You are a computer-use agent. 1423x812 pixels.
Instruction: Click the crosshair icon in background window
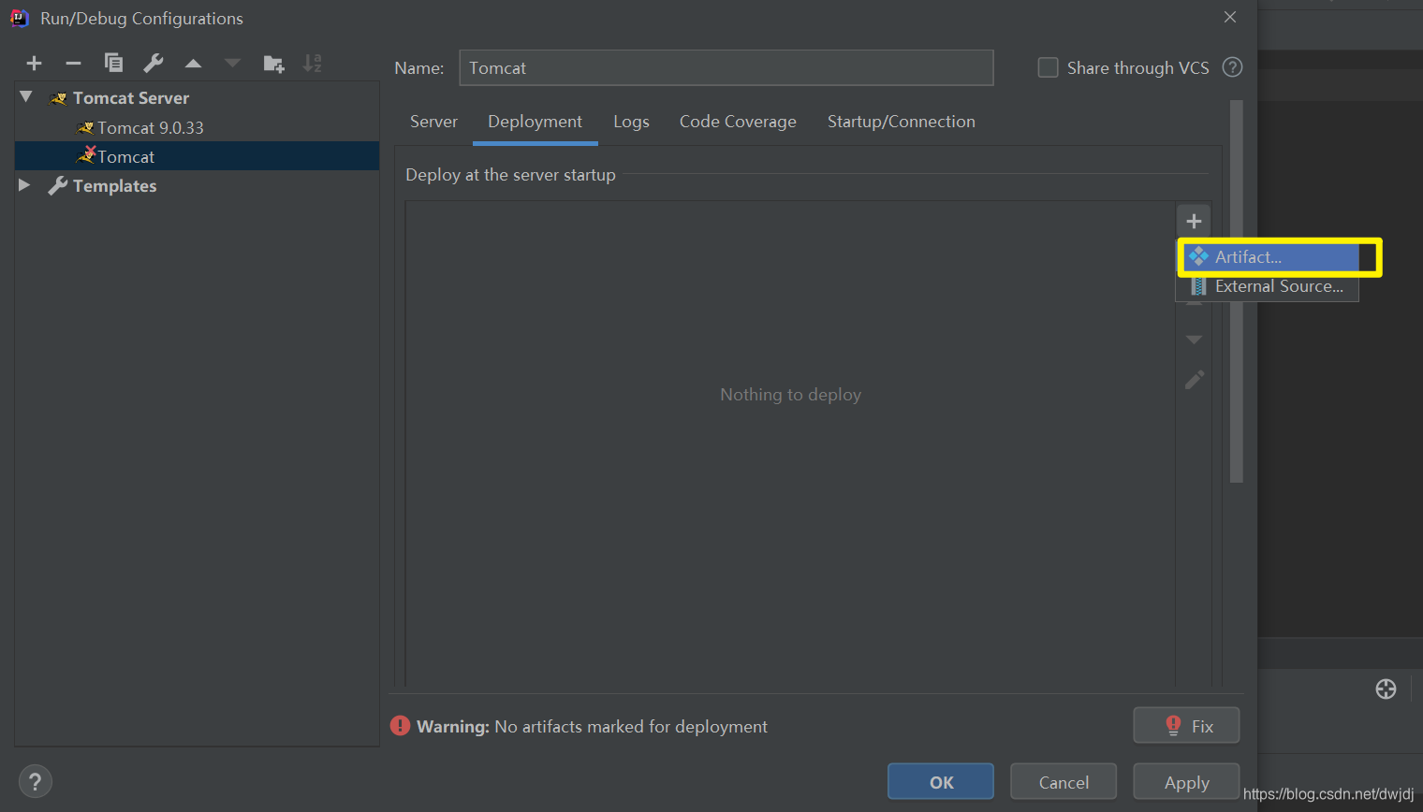[x=1386, y=689]
